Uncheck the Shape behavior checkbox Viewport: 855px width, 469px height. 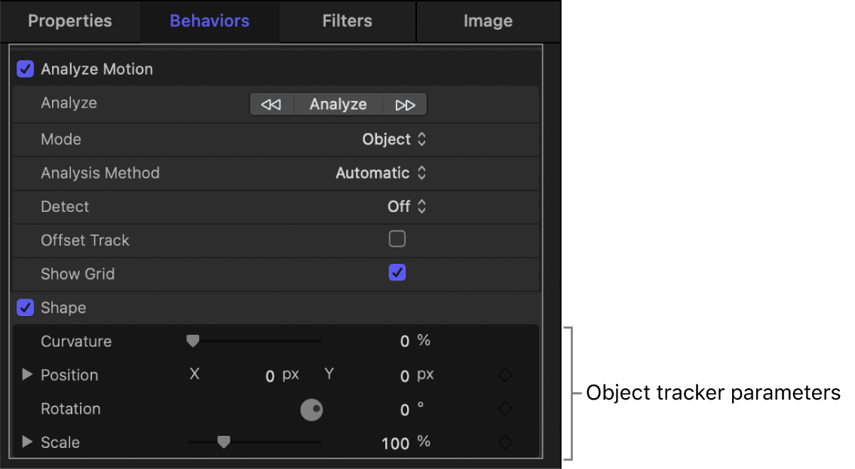coord(25,308)
